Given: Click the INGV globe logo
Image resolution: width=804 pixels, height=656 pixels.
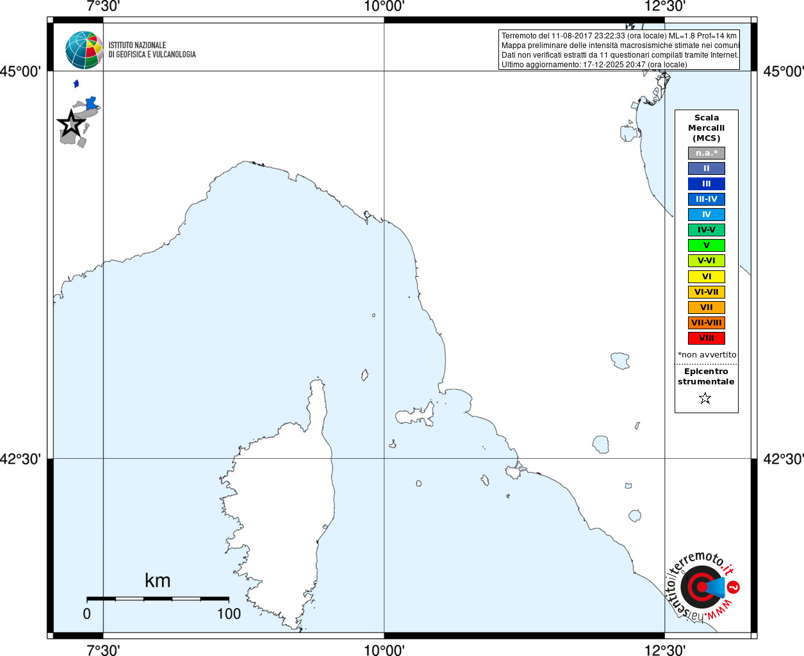Looking at the screenshot, I should tap(84, 50).
